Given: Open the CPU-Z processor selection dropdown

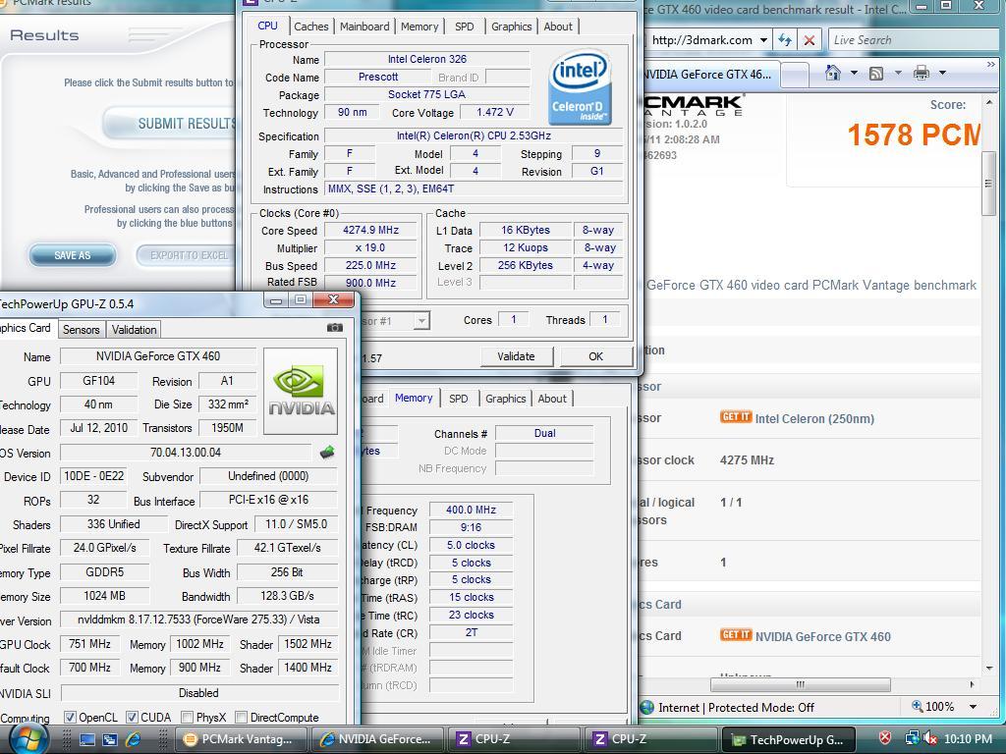Looking at the screenshot, I should [x=420, y=321].
